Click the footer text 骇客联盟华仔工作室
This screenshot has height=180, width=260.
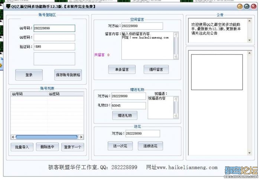pyautogui.click(x=73, y=167)
